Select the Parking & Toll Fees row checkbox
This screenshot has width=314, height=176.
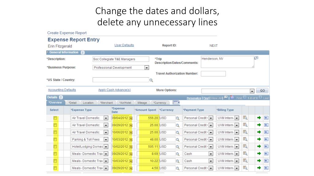(55, 139)
